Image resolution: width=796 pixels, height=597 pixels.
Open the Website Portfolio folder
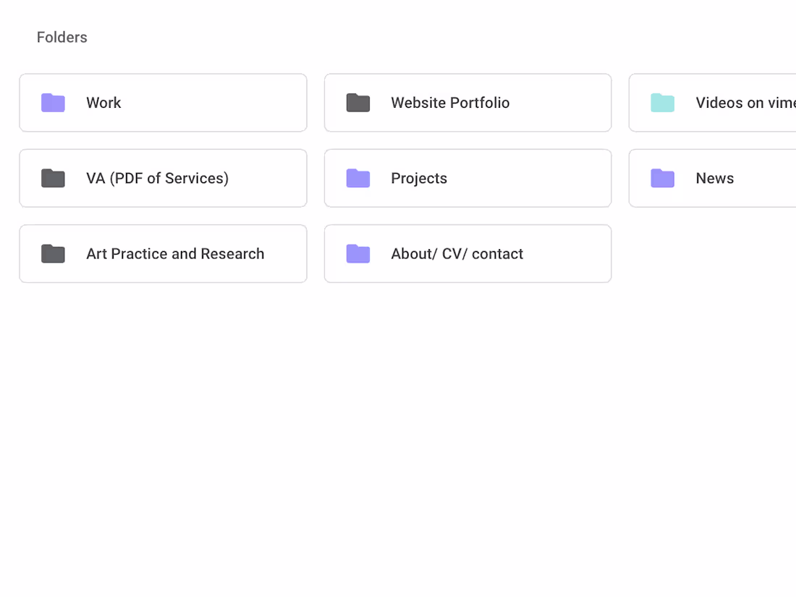point(467,103)
